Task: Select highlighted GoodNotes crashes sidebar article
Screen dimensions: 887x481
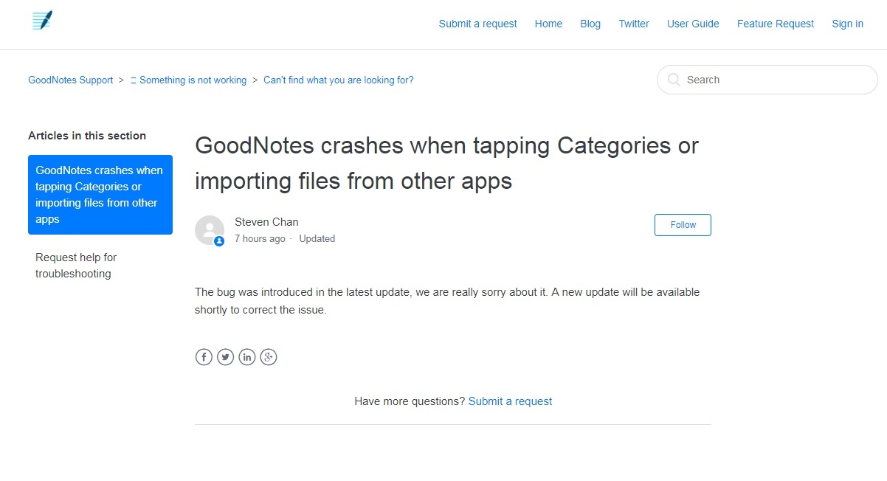Action: click(100, 195)
